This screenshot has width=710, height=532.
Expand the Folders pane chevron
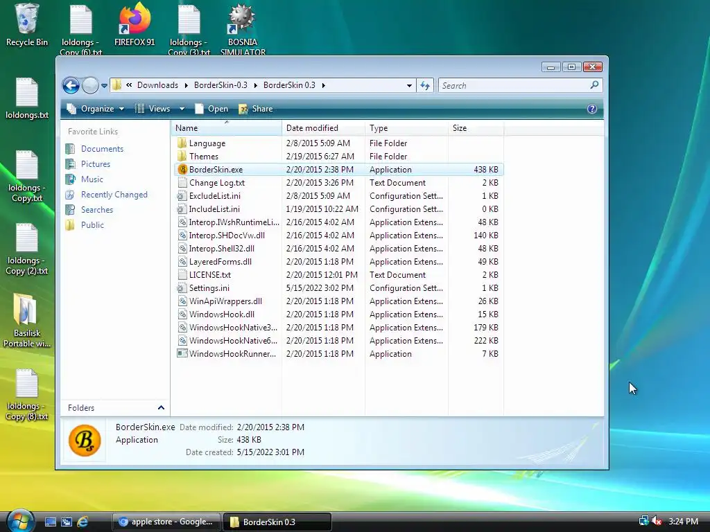pos(161,407)
